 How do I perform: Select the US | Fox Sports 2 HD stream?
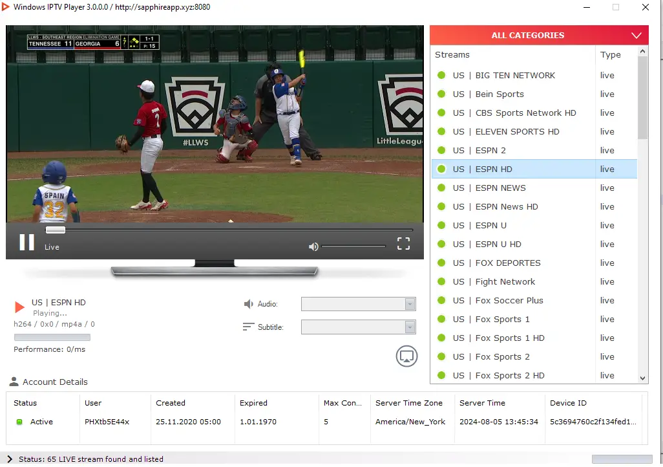click(534, 375)
